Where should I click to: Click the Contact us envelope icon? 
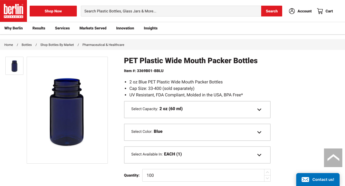pos(305,180)
